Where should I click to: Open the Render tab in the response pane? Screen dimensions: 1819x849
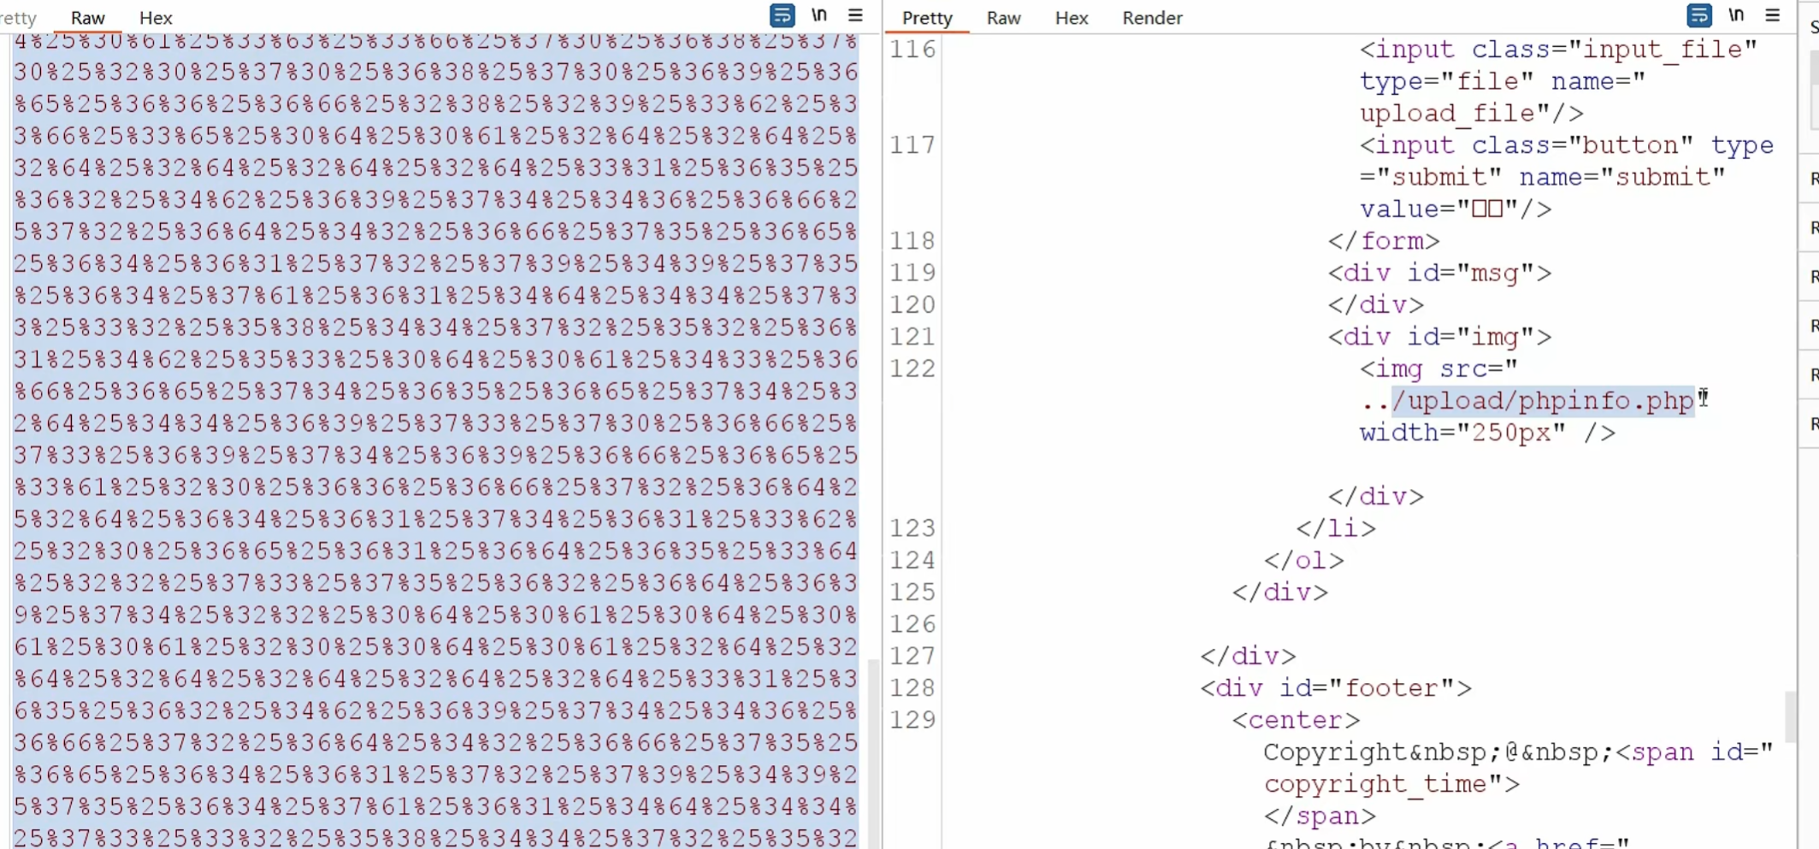(x=1152, y=18)
